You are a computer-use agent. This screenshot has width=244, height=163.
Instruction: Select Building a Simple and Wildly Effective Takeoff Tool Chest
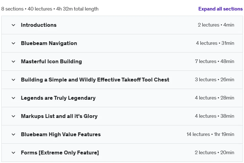pos(95,80)
